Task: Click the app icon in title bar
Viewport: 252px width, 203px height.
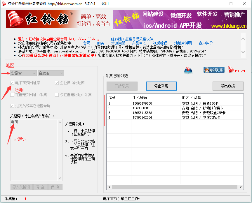Action: (x=4, y=3)
